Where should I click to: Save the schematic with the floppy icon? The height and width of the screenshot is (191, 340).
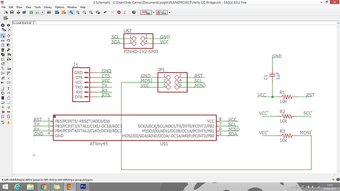(12, 12)
